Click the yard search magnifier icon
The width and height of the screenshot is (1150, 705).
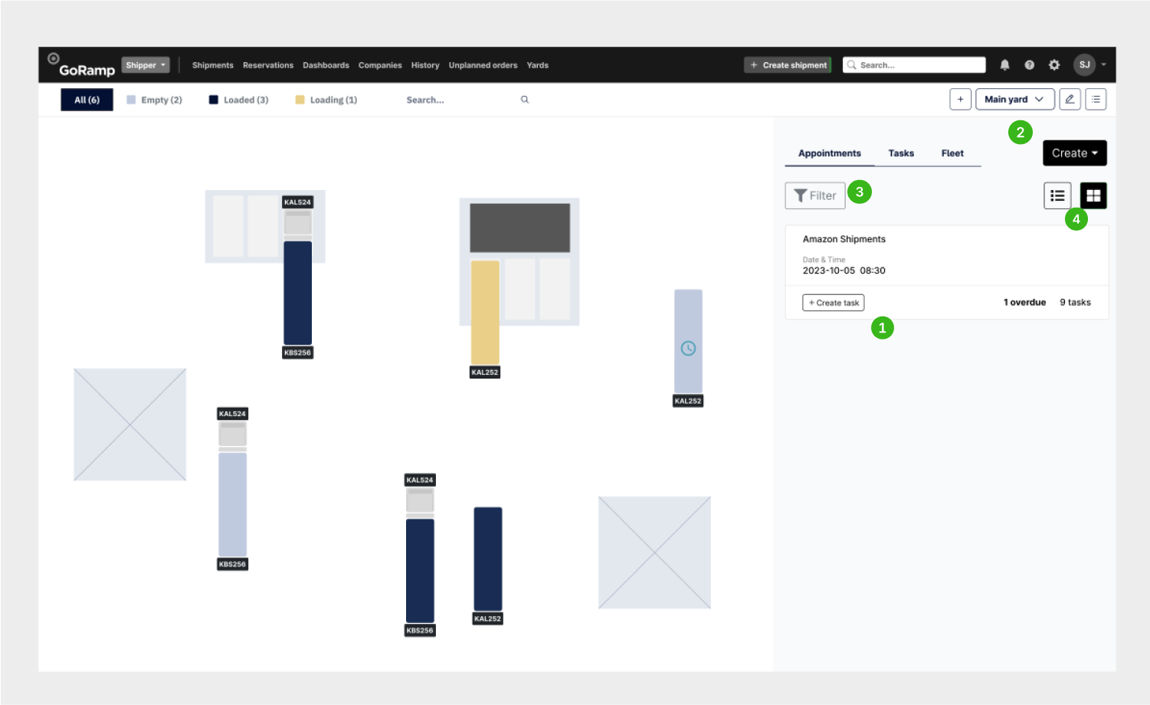point(525,100)
